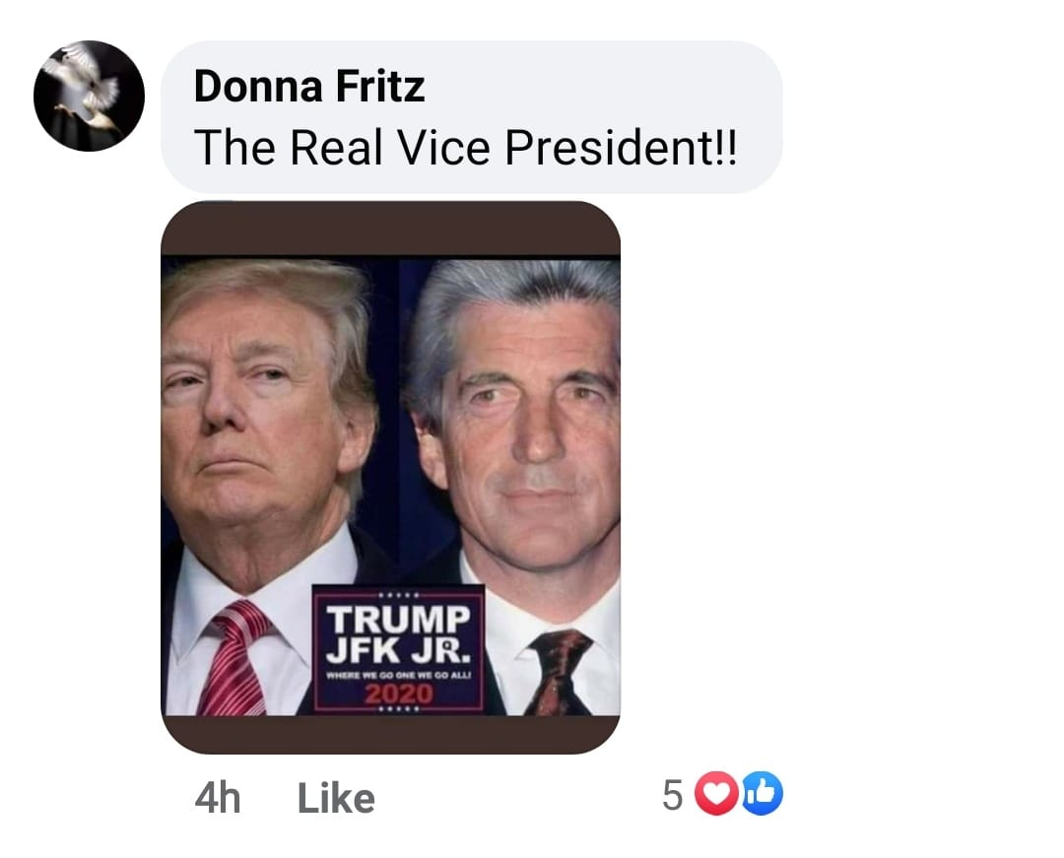Click the TRUMP JFK JR. banner in image
Screen dimensions: 1064x858
coord(398,650)
